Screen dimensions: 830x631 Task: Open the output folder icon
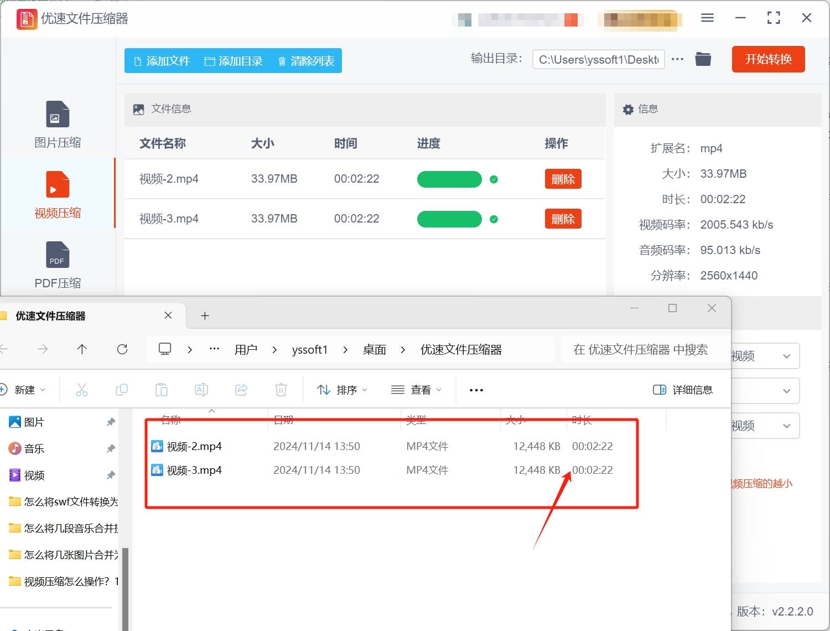coord(703,59)
